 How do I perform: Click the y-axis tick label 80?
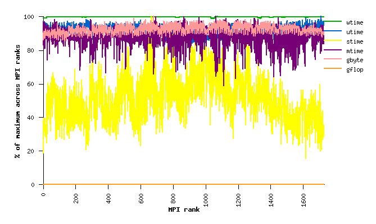pos(31,50)
